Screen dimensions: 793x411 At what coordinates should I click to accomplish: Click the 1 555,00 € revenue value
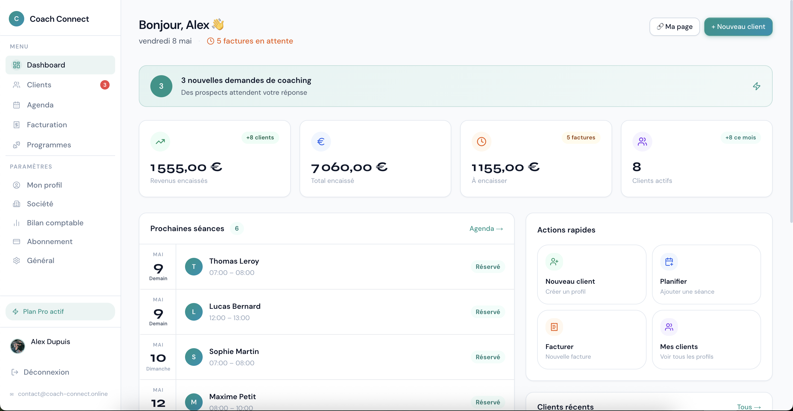186,167
